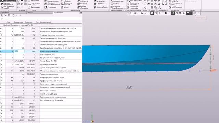
Task: Switch to Дерево tab
Action: tap(40, 13)
